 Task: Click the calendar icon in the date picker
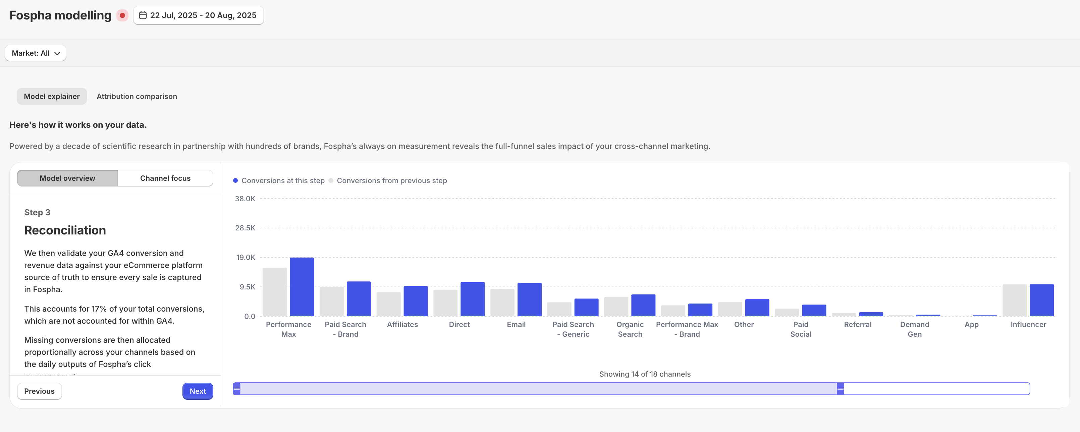coord(143,15)
